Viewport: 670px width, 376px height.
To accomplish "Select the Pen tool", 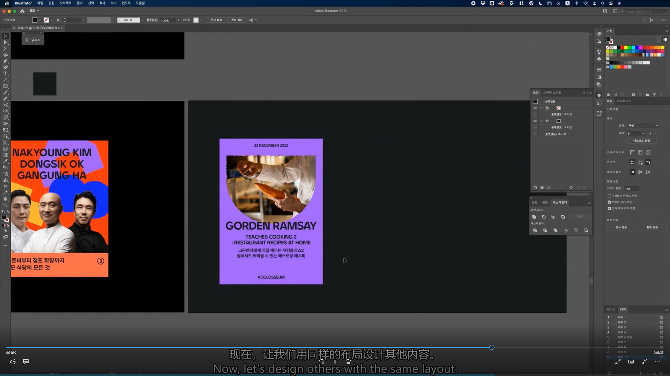I will (5, 61).
